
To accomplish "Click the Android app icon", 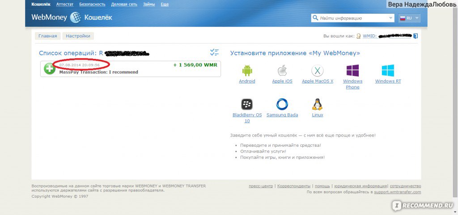I will point(247,70).
